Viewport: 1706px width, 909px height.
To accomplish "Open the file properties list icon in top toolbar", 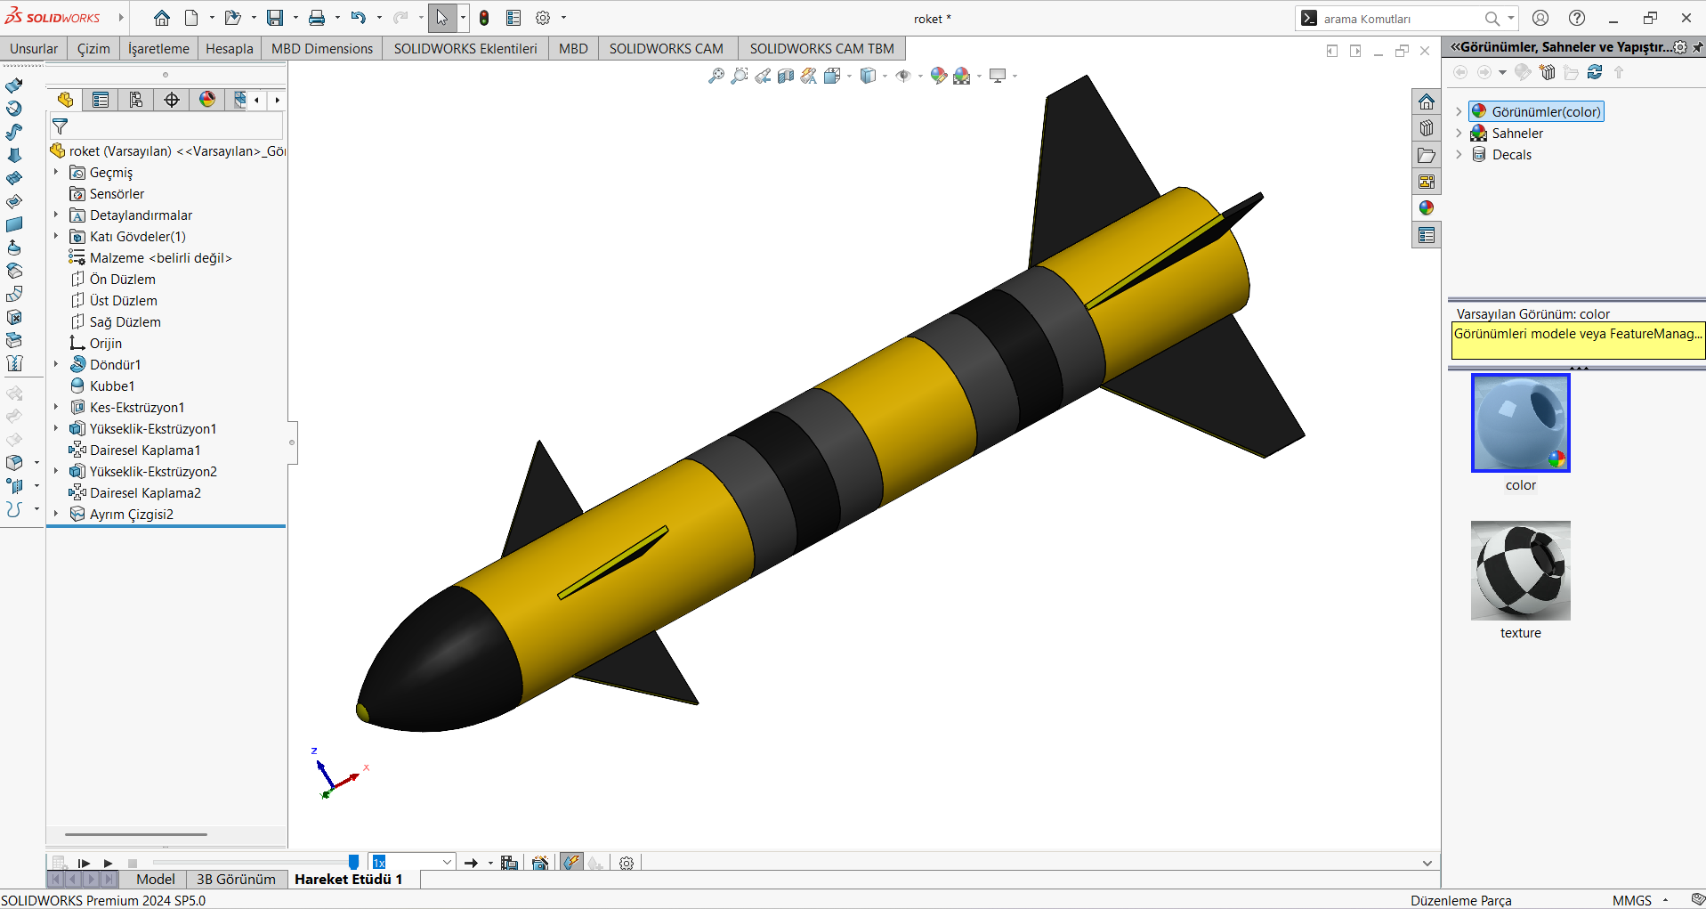I will point(513,18).
